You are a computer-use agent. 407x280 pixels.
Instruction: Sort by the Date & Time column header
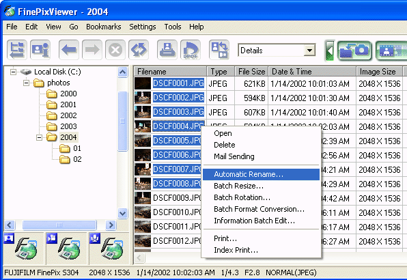pyautogui.click(x=312, y=71)
